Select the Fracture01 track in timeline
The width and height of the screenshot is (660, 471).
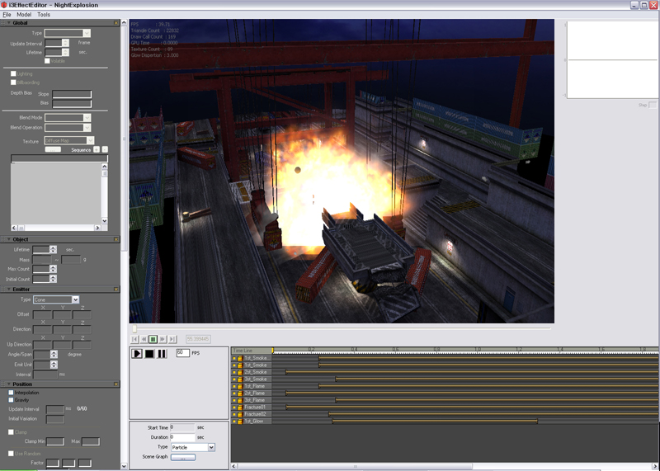pyautogui.click(x=257, y=407)
